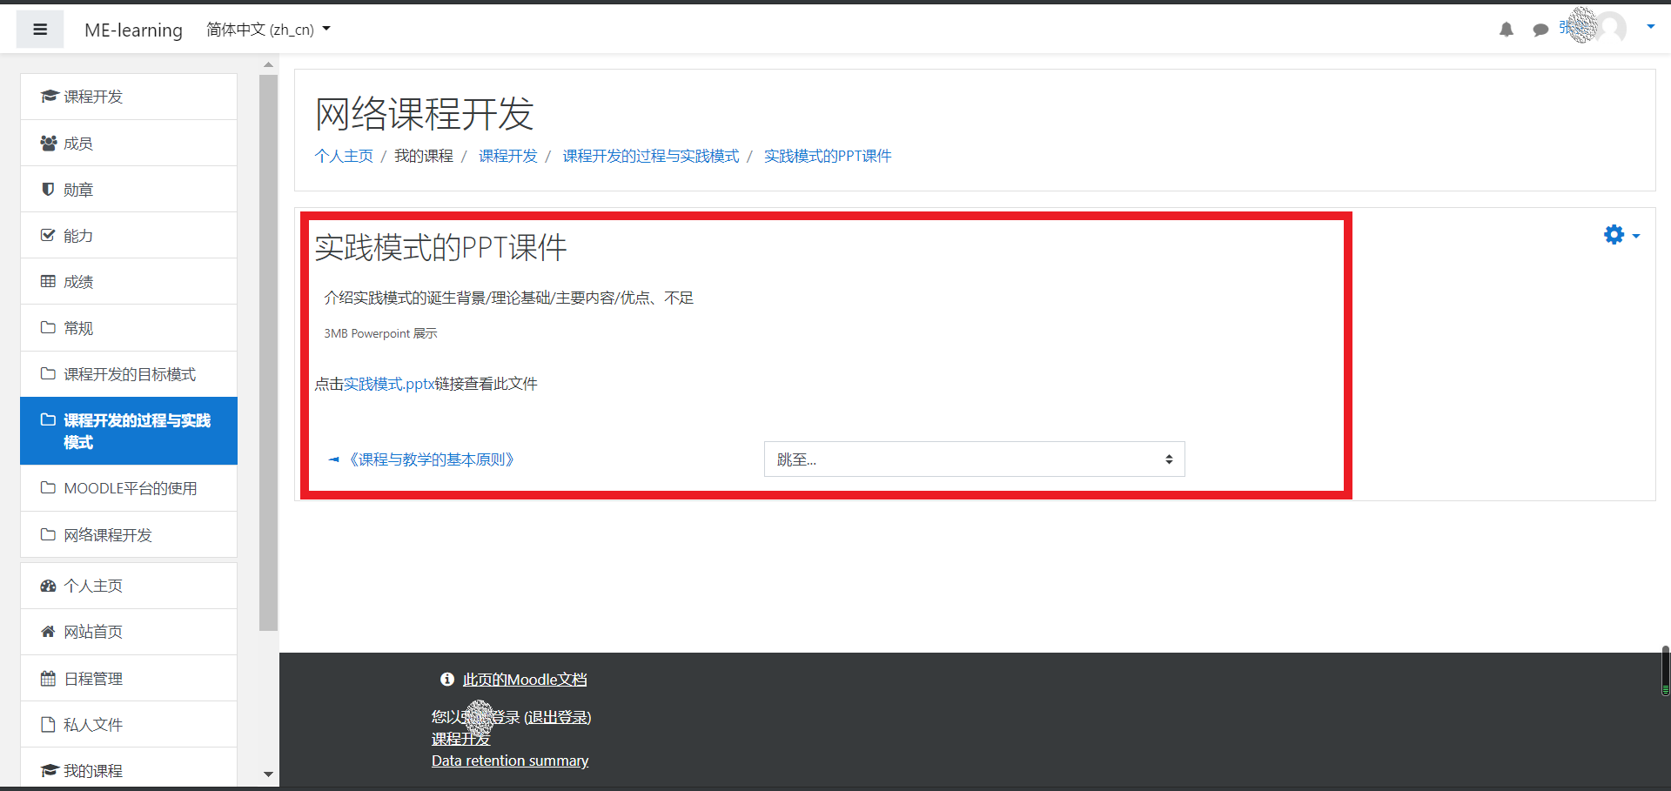Click the Data retention summary link
This screenshot has height=791, width=1671.
click(x=510, y=760)
